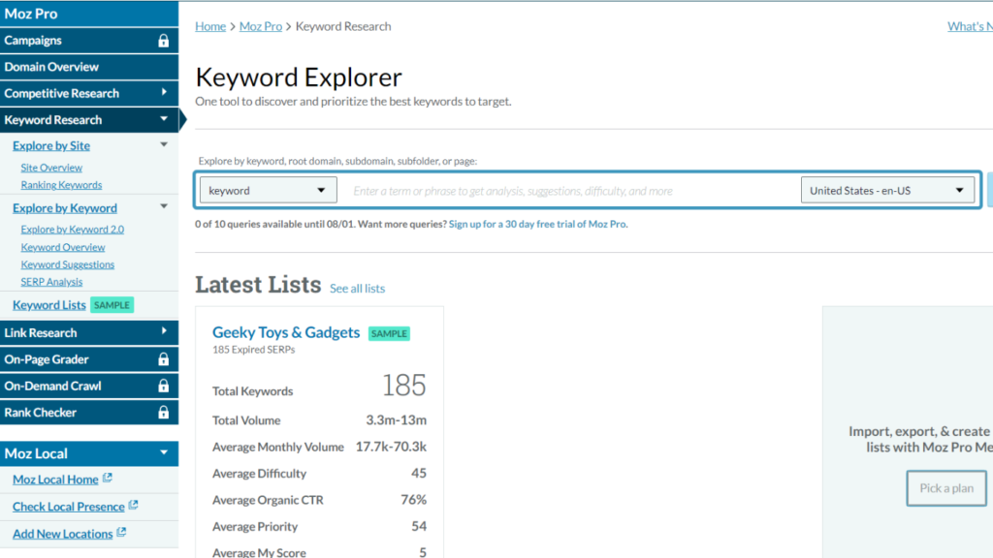Click the Moz Local sidebar header
Image resolution: width=993 pixels, height=558 pixels.
point(89,453)
